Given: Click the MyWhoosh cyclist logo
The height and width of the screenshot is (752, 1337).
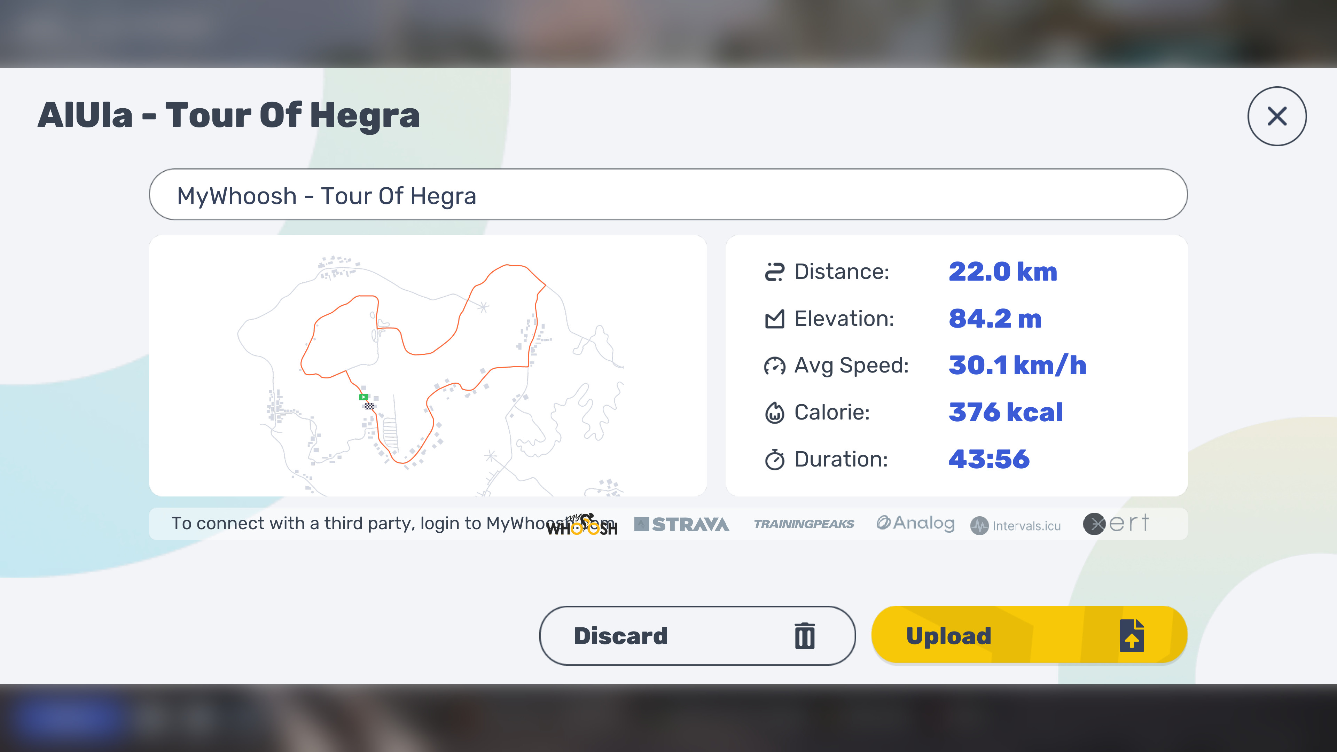Looking at the screenshot, I should pos(583,524).
